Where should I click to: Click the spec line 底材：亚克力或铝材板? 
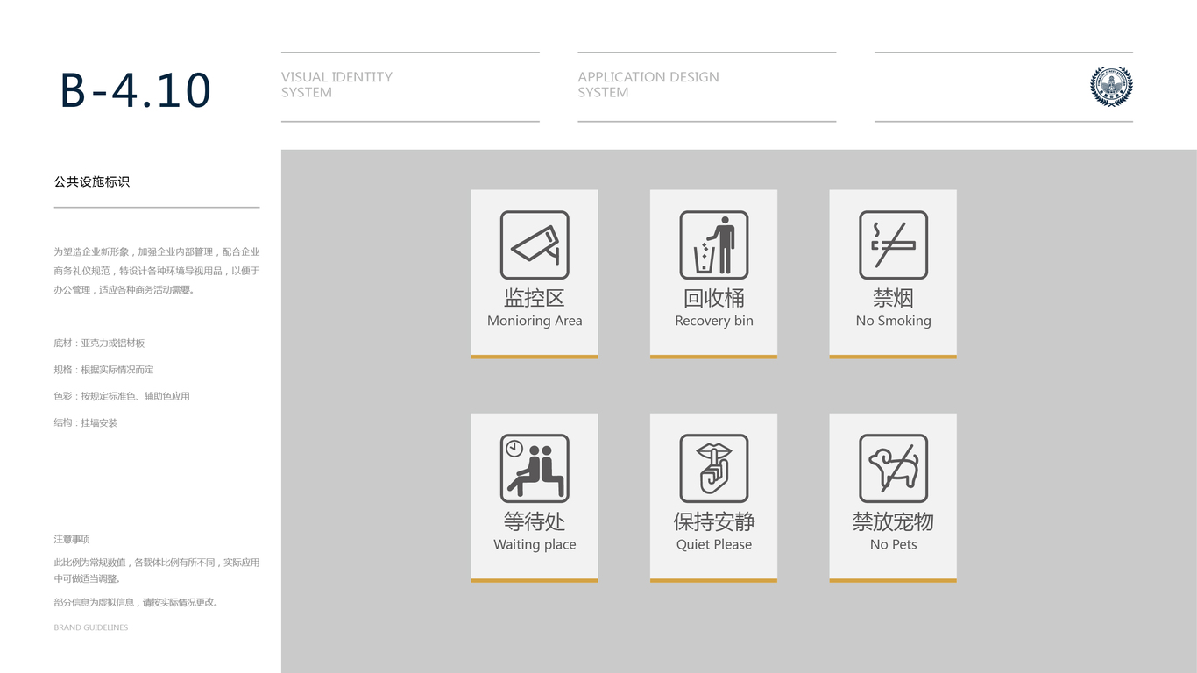(x=99, y=344)
